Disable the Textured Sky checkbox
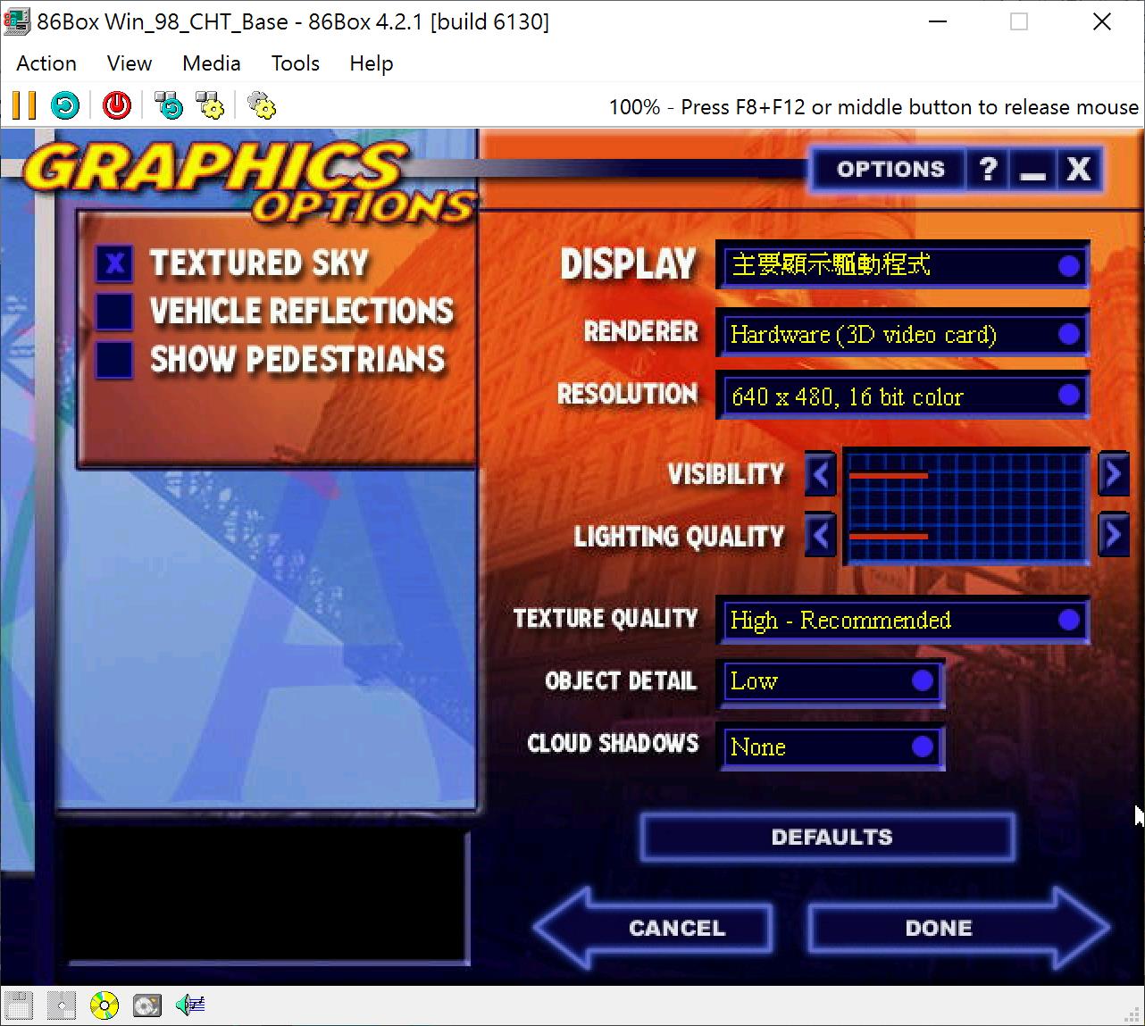The image size is (1145, 1026). [114, 263]
